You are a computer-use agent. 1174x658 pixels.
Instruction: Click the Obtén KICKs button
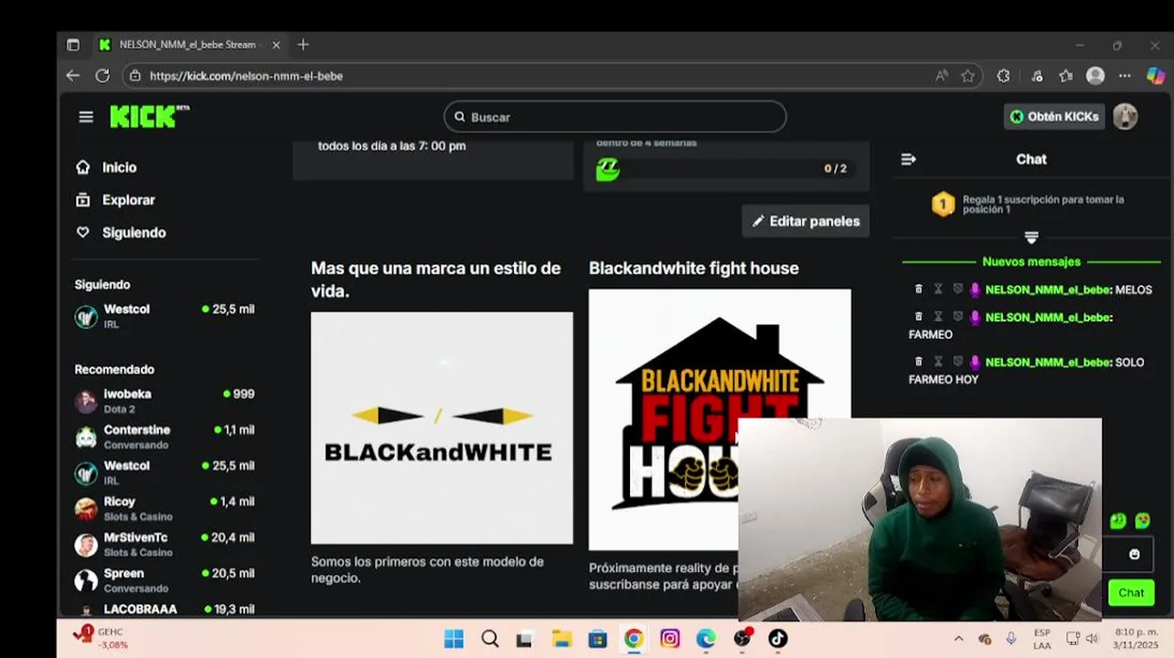(1054, 117)
